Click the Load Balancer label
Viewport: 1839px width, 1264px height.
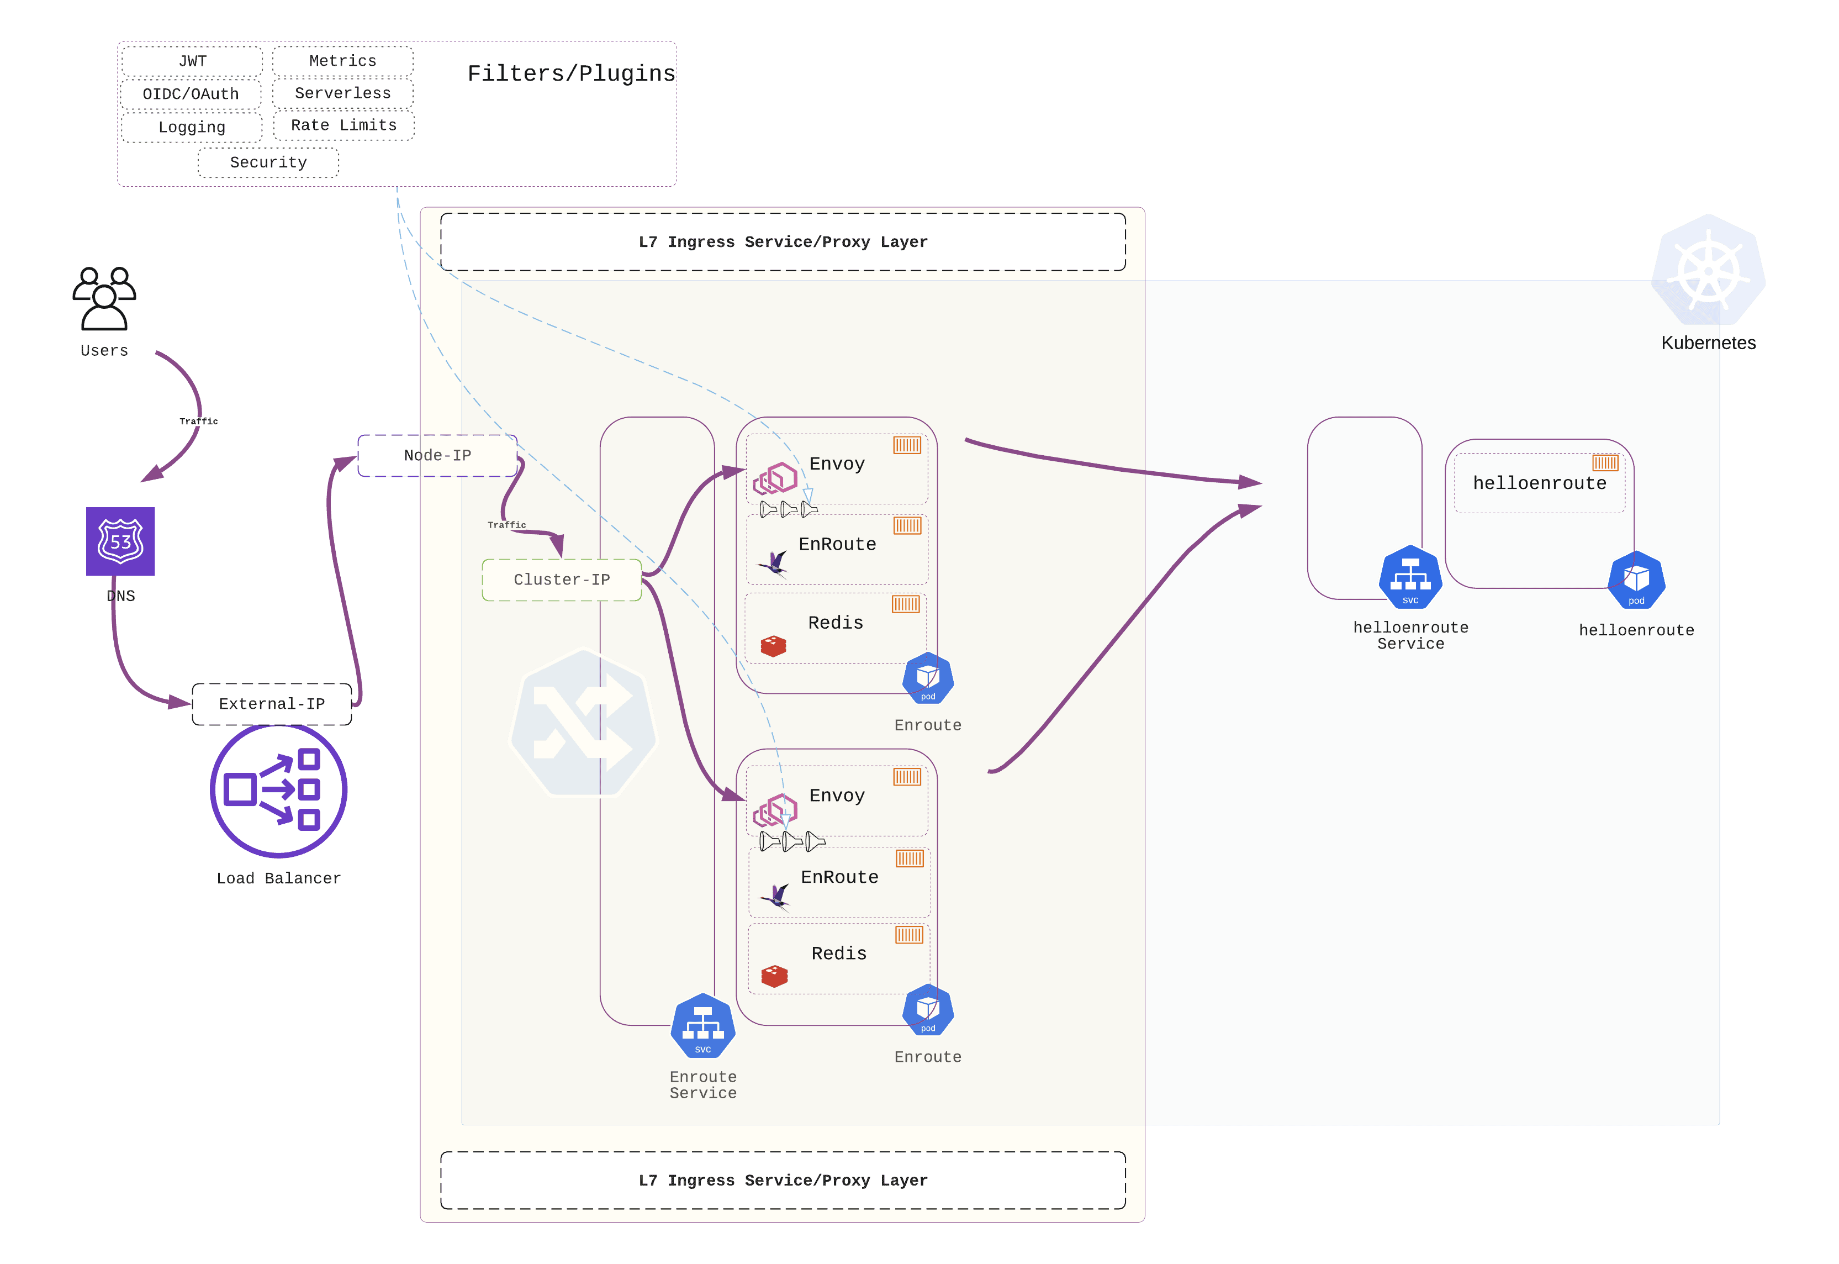[279, 878]
